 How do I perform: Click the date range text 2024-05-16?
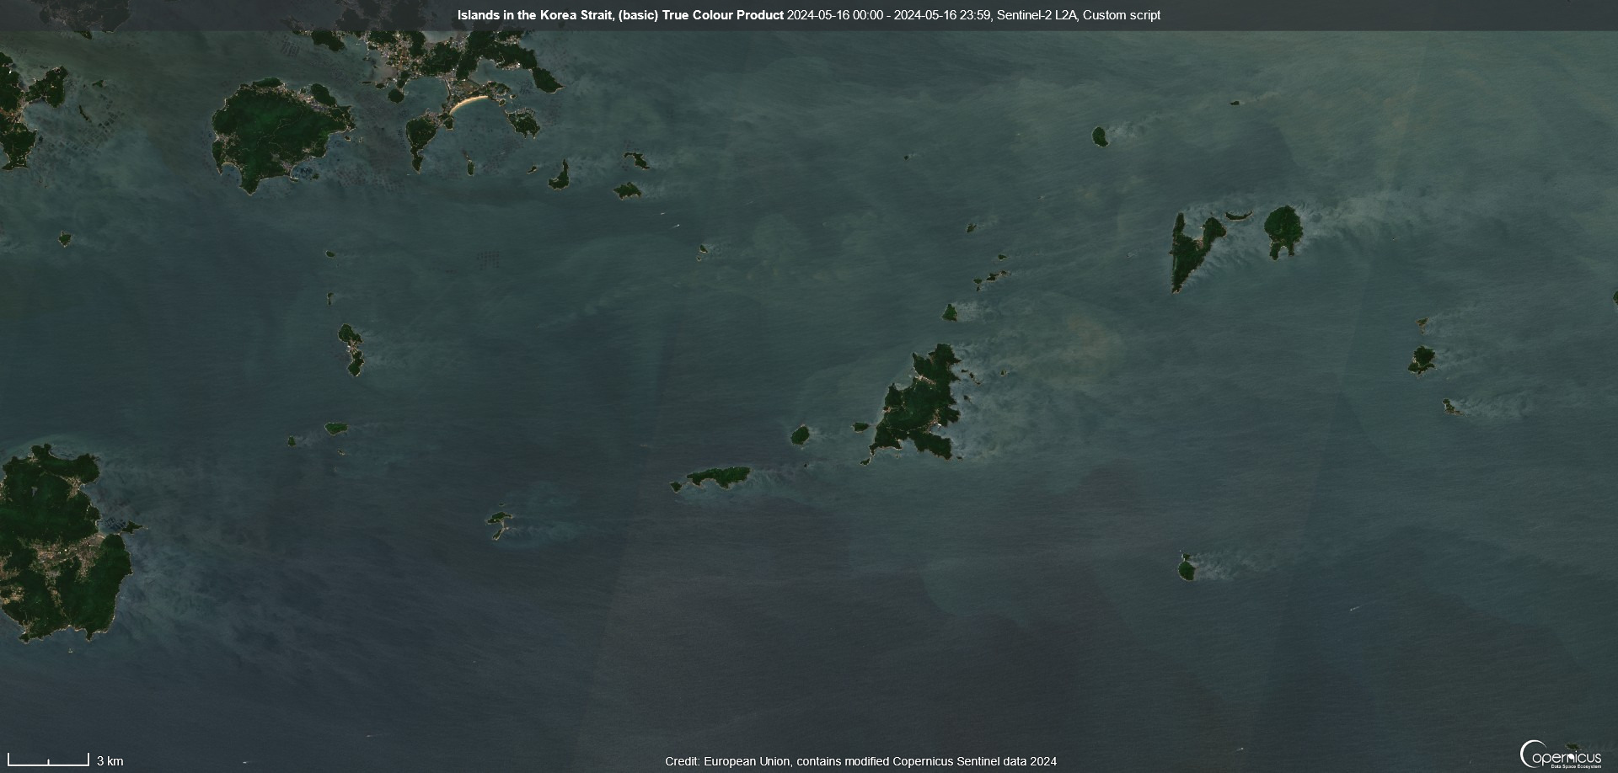coord(890,15)
